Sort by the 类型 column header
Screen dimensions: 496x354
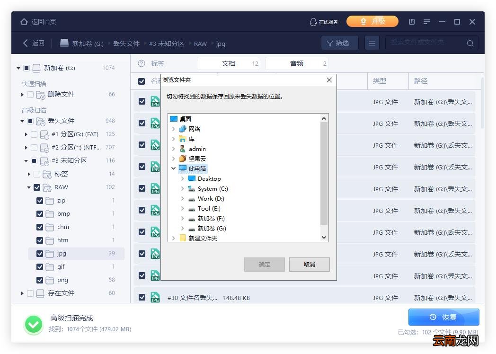point(380,81)
